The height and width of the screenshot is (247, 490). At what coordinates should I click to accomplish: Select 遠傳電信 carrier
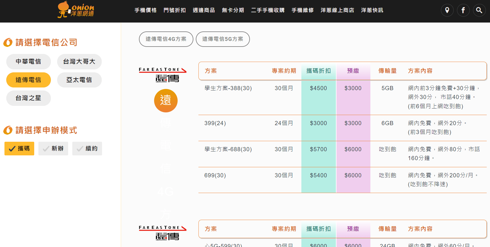tap(29, 80)
